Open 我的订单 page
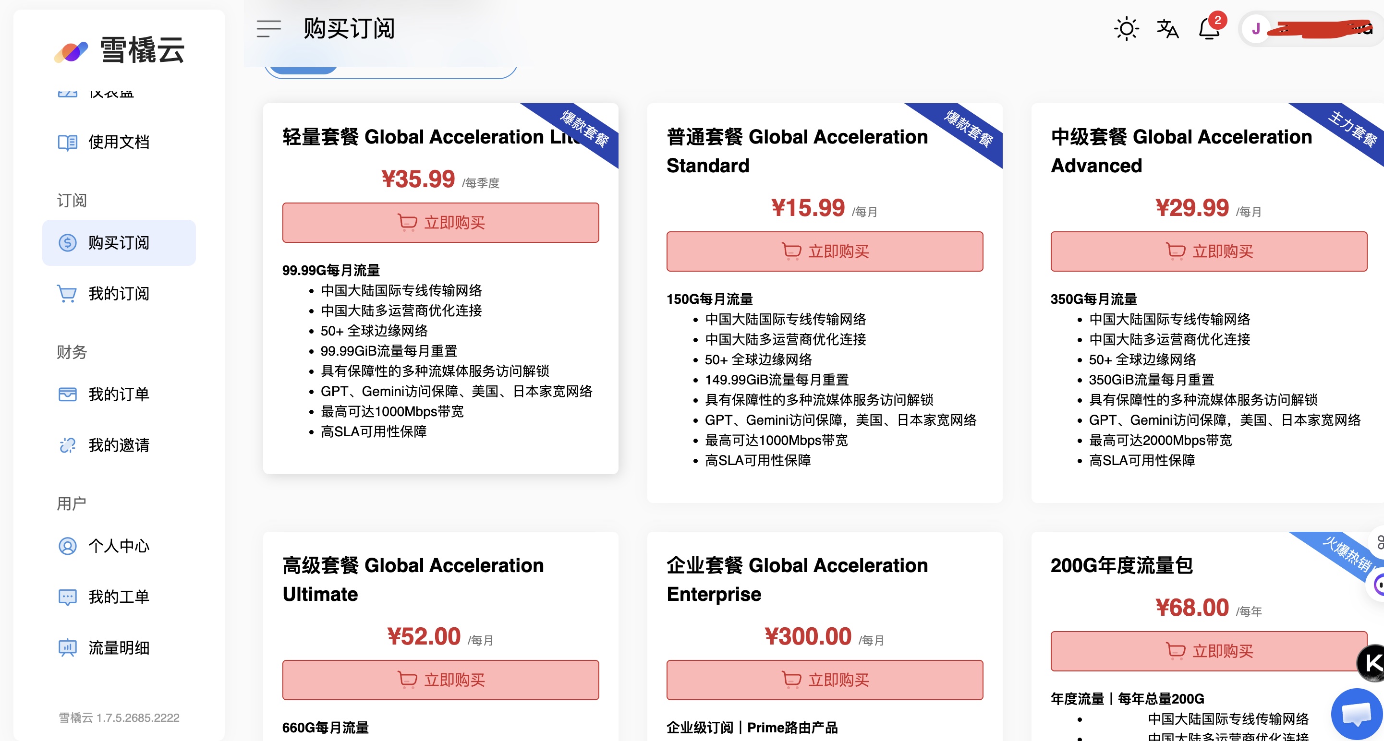 click(x=119, y=394)
